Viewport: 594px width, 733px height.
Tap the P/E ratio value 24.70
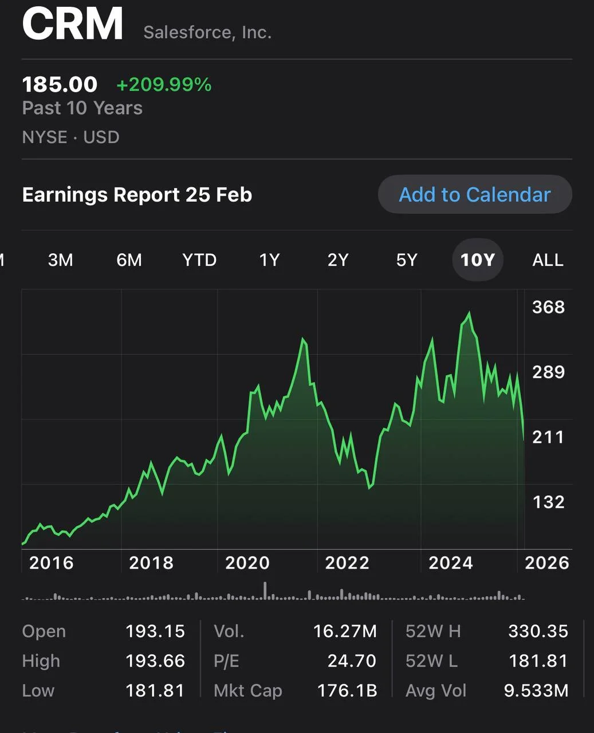(x=352, y=661)
